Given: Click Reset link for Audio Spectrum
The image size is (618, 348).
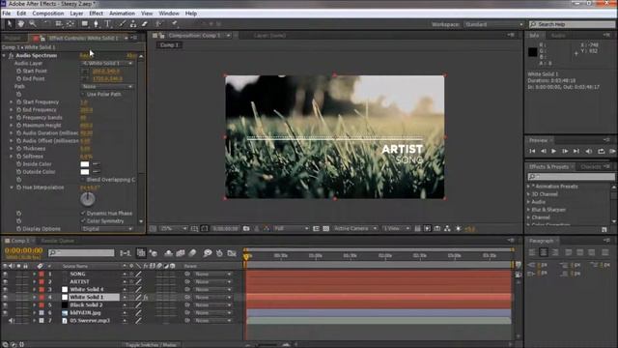Looking at the screenshot, I should click(x=85, y=56).
